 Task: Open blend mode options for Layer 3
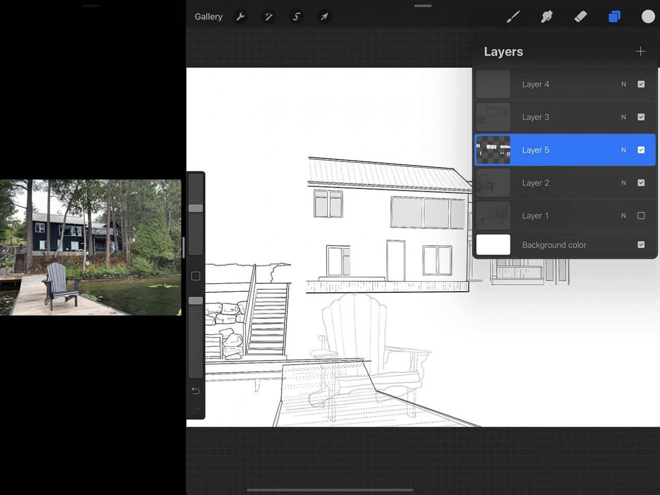click(623, 117)
